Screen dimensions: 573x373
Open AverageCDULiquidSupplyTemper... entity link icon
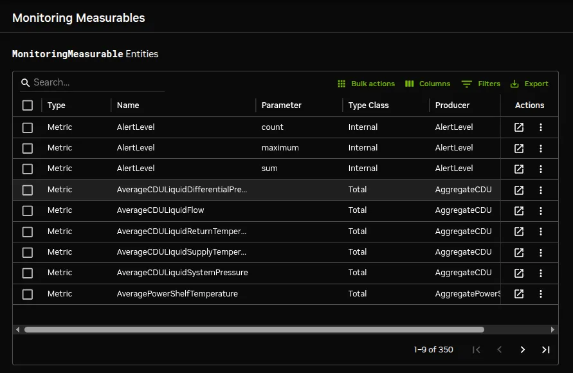coord(519,252)
